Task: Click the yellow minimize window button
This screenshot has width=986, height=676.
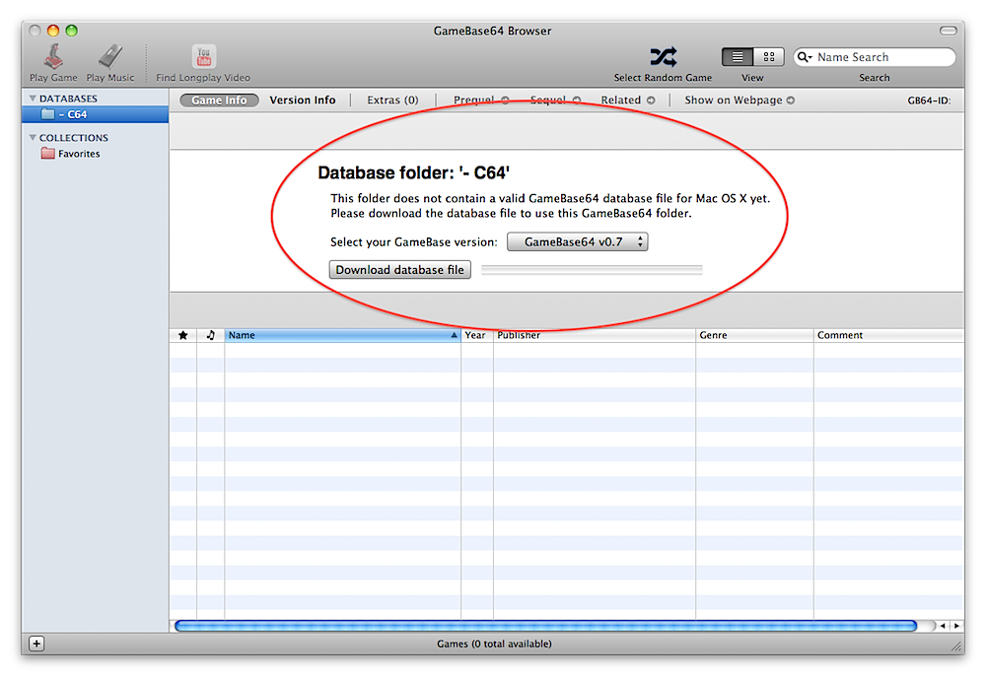Action: [x=53, y=31]
